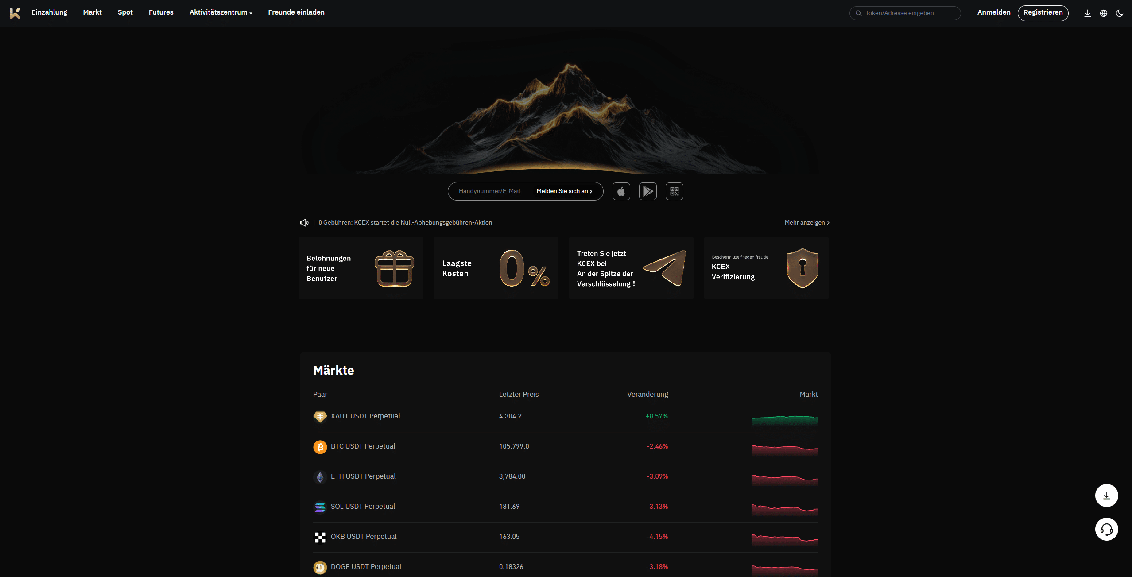The image size is (1132, 577).
Task: Open the Null-Abhebungsgebühren announcement
Action: [x=405, y=222]
